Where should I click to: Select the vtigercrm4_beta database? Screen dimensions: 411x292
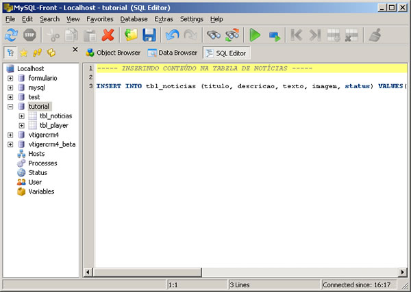pos(52,144)
